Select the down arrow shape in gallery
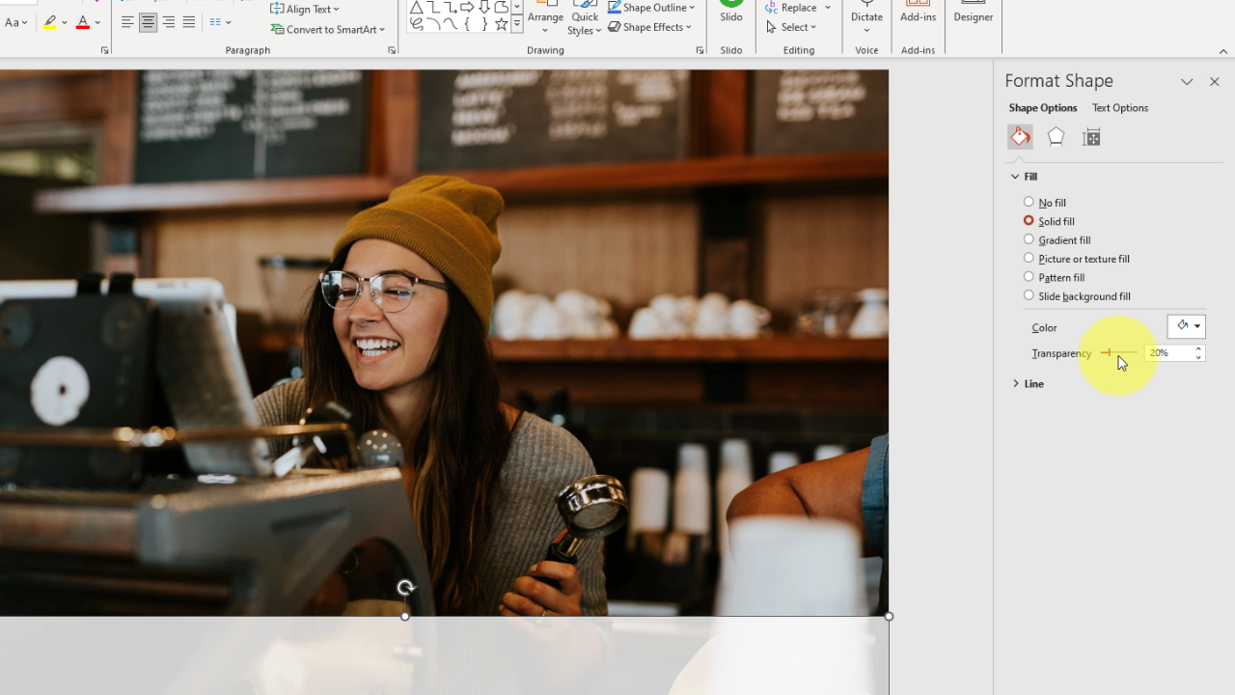Viewport: 1235px width, 695px height. click(484, 7)
